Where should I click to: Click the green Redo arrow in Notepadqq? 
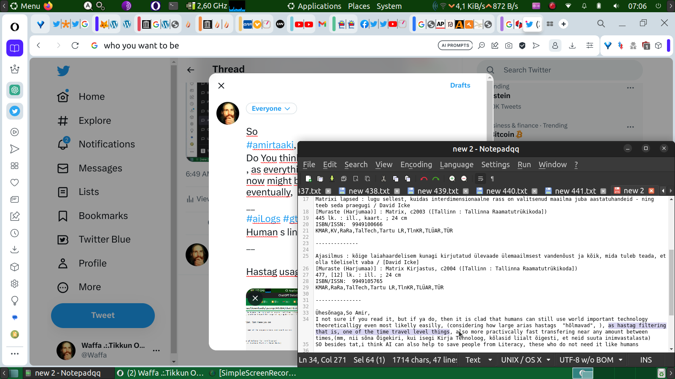click(436, 179)
